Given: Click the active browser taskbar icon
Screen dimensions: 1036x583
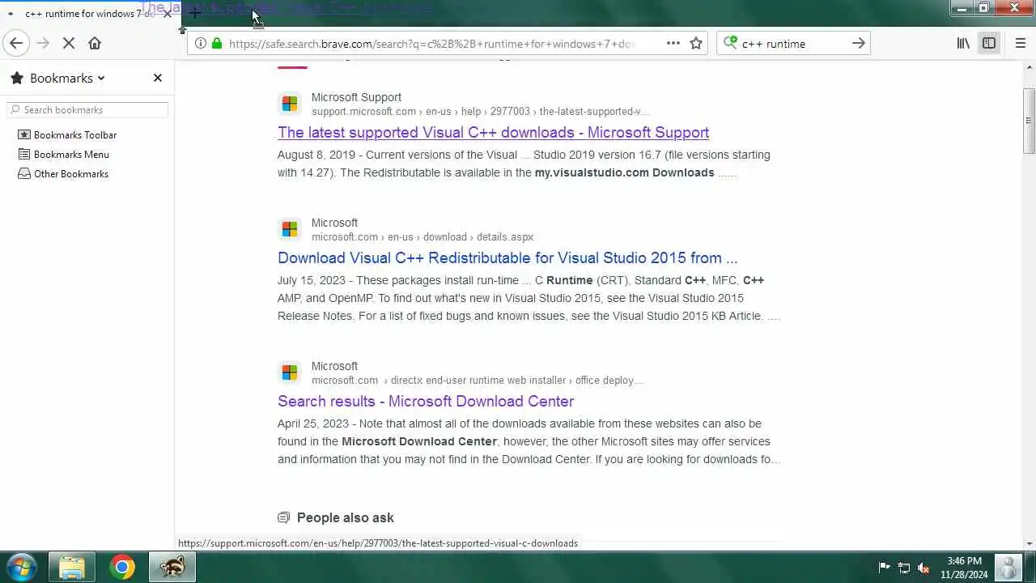Looking at the screenshot, I should 172,567.
